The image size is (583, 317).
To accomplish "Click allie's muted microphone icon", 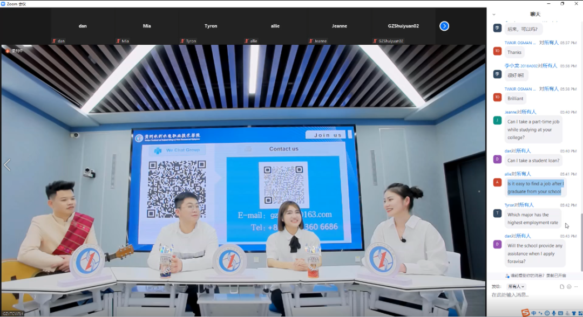I will (247, 41).
